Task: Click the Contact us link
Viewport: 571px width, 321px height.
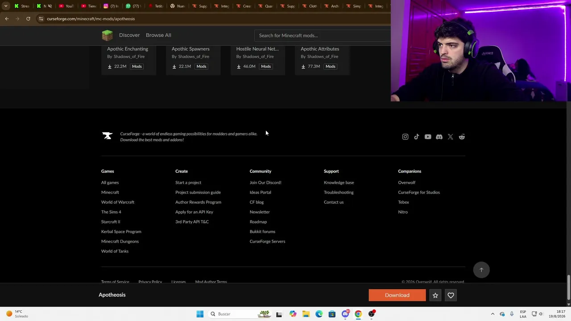Action: click(334, 202)
